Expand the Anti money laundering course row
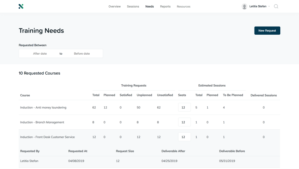 43,107
